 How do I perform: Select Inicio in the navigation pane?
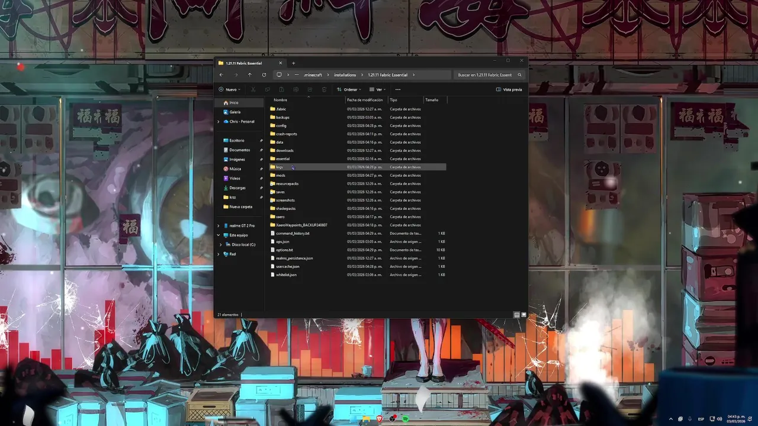click(239, 102)
